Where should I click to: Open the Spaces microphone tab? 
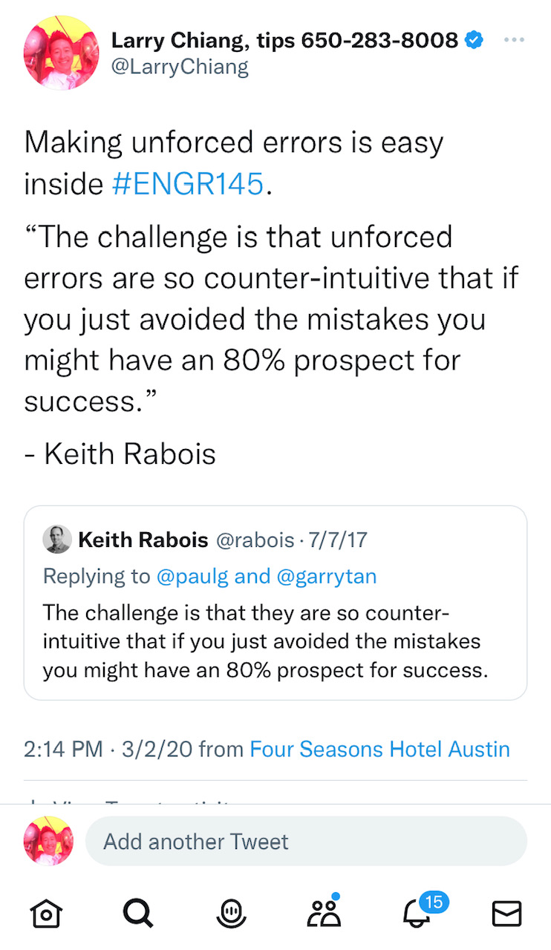231,913
